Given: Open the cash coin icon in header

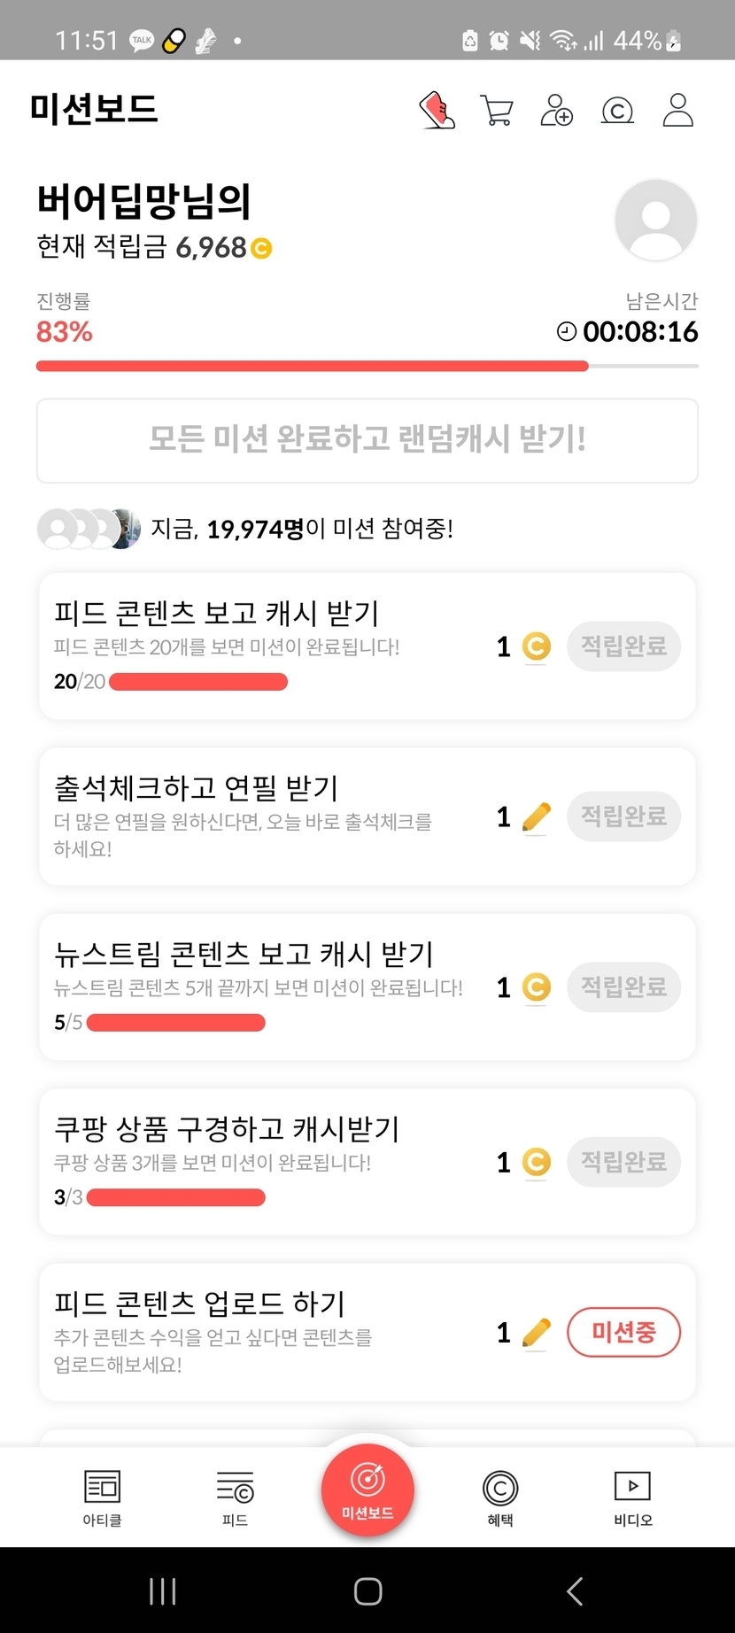Looking at the screenshot, I should pyautogui.click(x=617, y=111).
